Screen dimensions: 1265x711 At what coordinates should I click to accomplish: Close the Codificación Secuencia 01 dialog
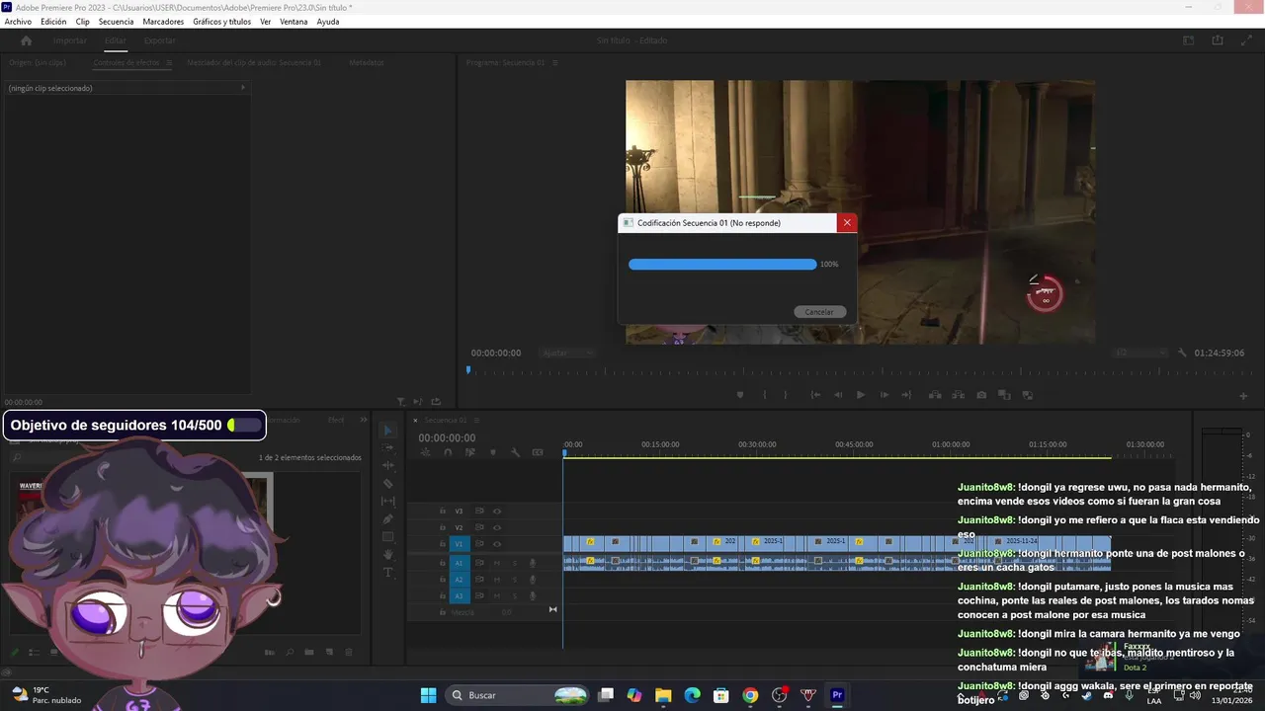[x=846, y=223]
